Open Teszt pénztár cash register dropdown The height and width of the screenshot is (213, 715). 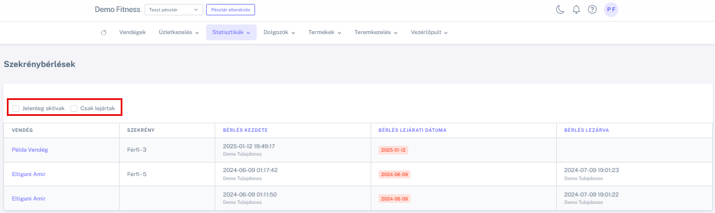pos(174,10)
